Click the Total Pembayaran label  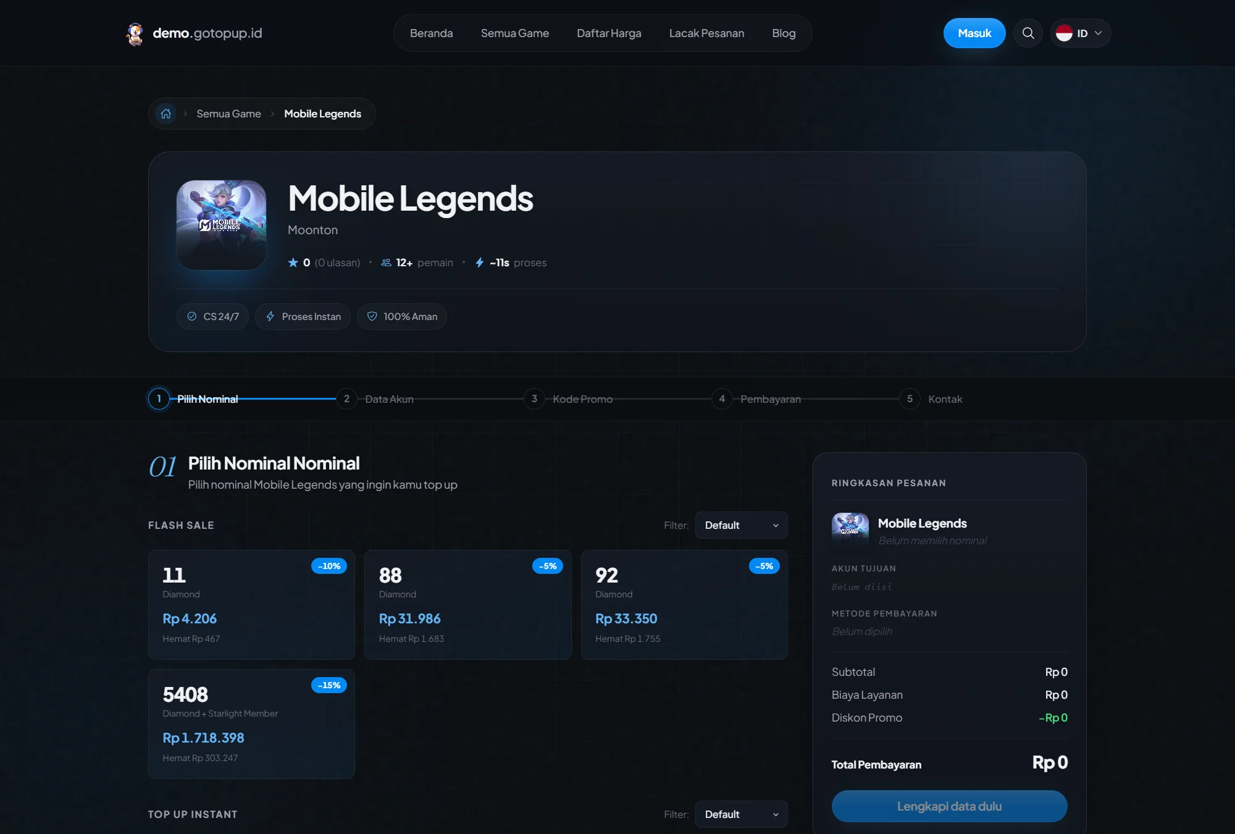(876, 765)
